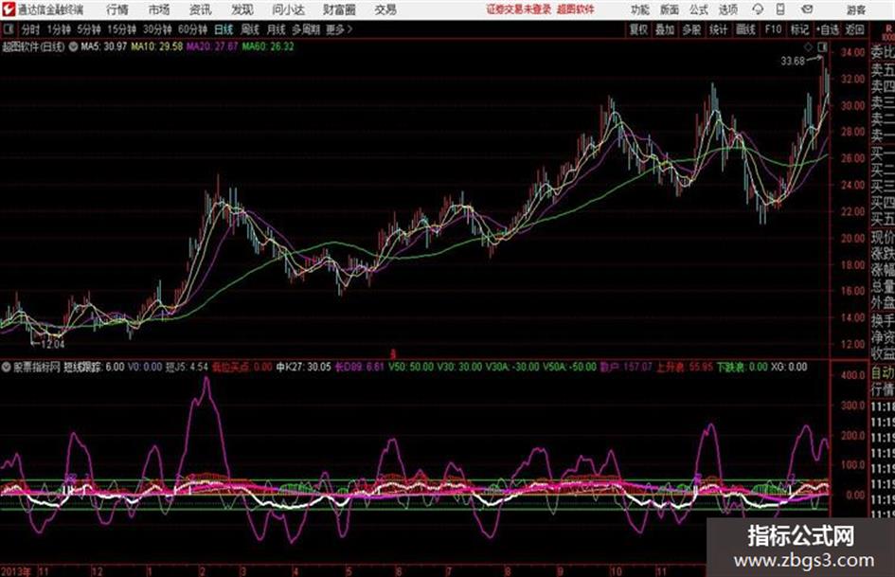Switch to the 60分钟 period tab

click(192, 29)
